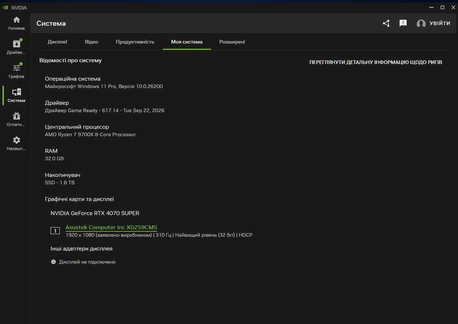The image size is (458, 324).
Task: Click the 1920 x 1080 display details line
Action: tap(159, 235)
